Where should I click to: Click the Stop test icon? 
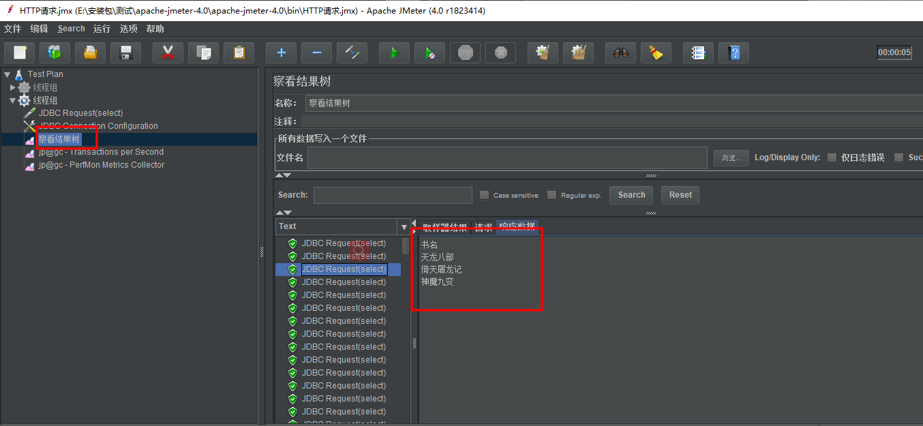pyautogui.click(x=465, y=52)
